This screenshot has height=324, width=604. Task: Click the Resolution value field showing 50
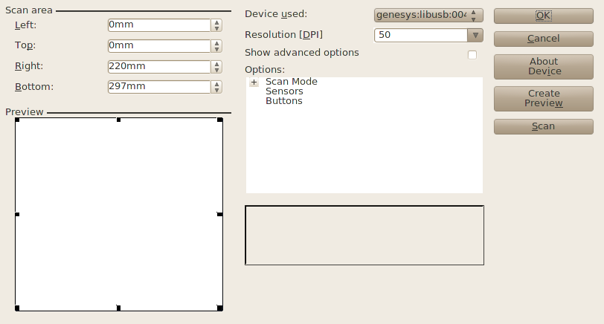pos(421,36)
